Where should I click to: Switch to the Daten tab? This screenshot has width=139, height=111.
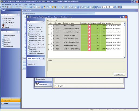pos(57,86)
